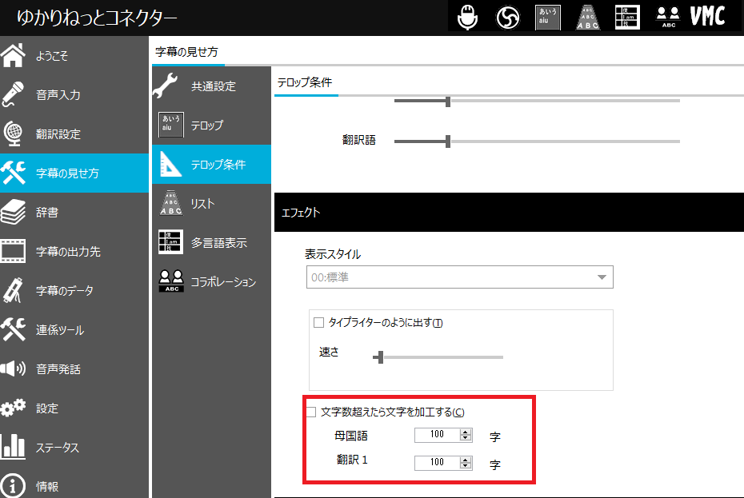Viewport: 744px width, 498px height.
Task: Click the pen icon beside 字幕のデータ
Action: (14, 290)
